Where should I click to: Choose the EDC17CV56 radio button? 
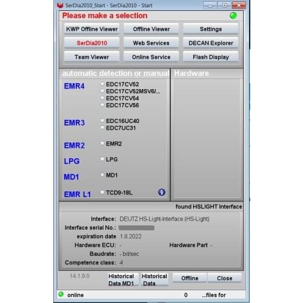coord(102,105)
